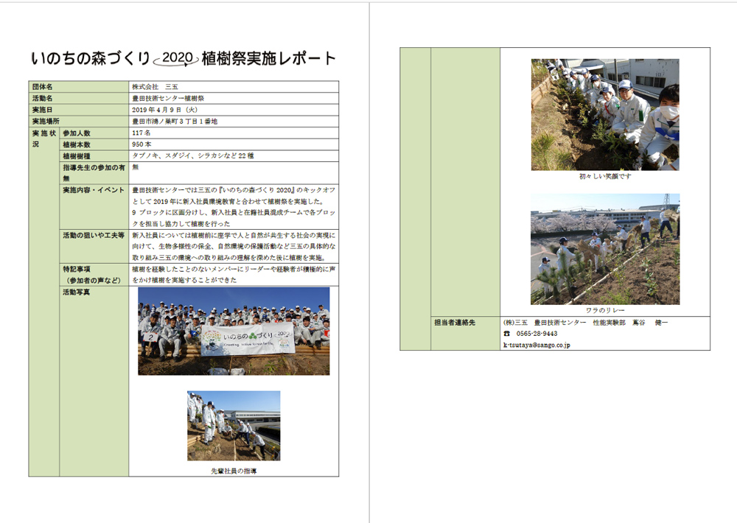Click the 2020 logo in the title
Screen dimensions: 737x523
(x=177, y=57)
